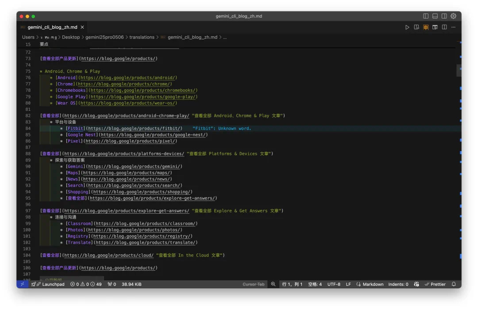The image size is (478, 310).
Task: Split the editor to the right
Action: tap(444, 27)
